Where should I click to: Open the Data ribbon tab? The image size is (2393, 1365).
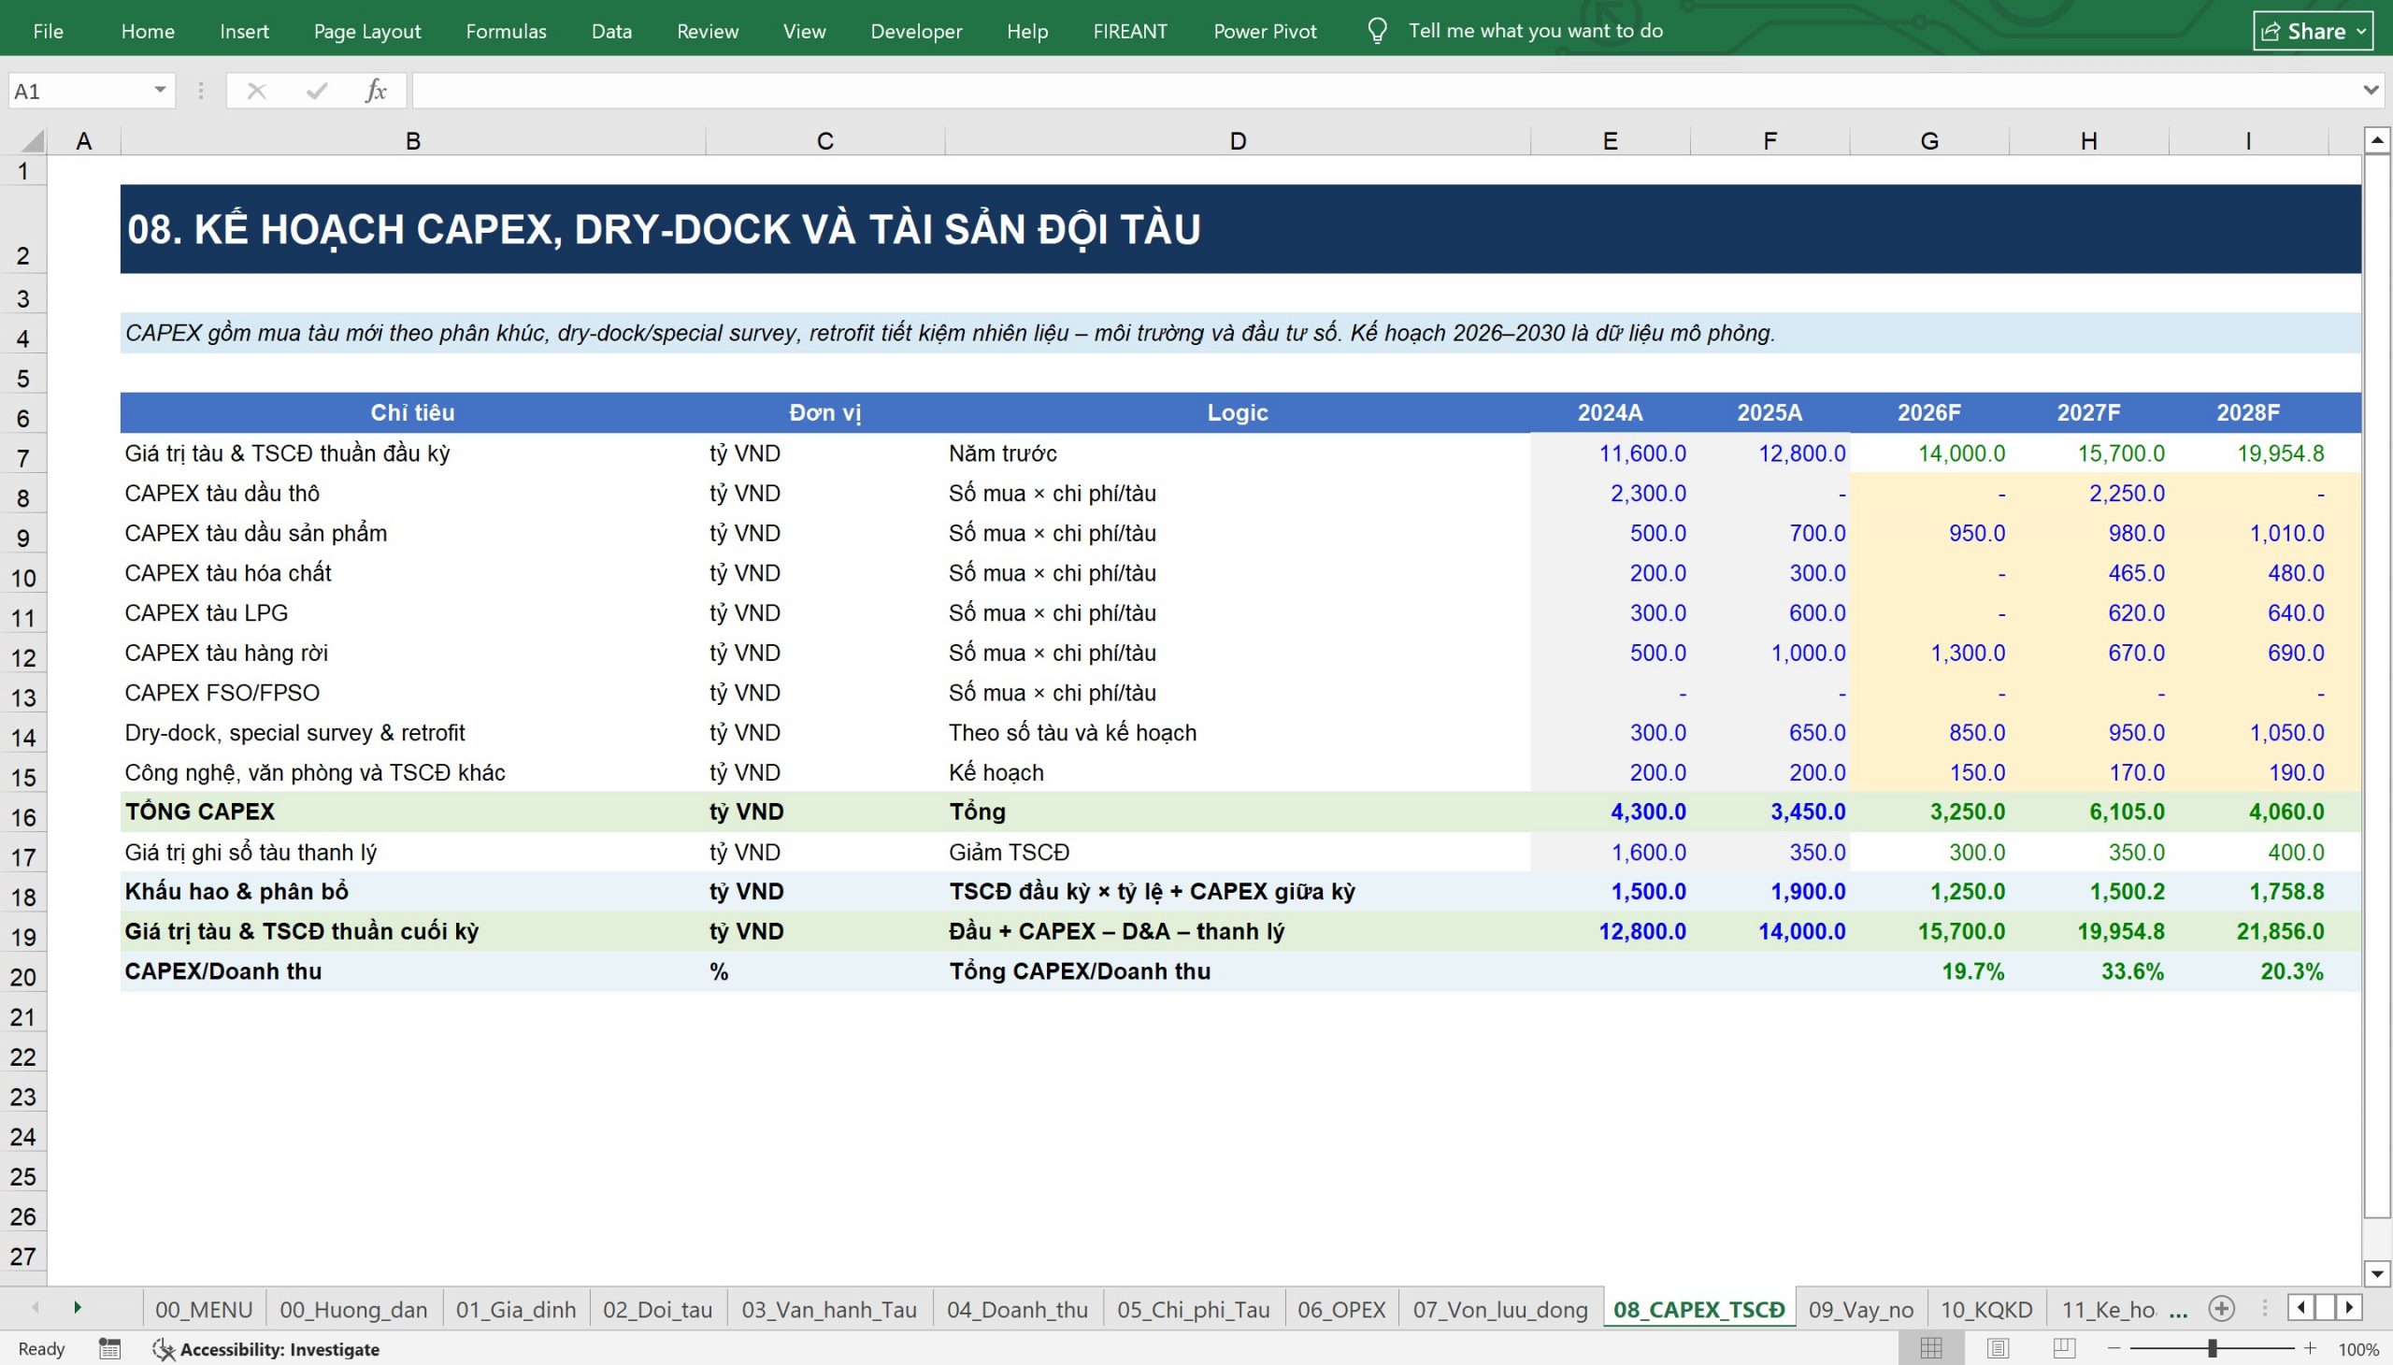(x=611, y=31)
